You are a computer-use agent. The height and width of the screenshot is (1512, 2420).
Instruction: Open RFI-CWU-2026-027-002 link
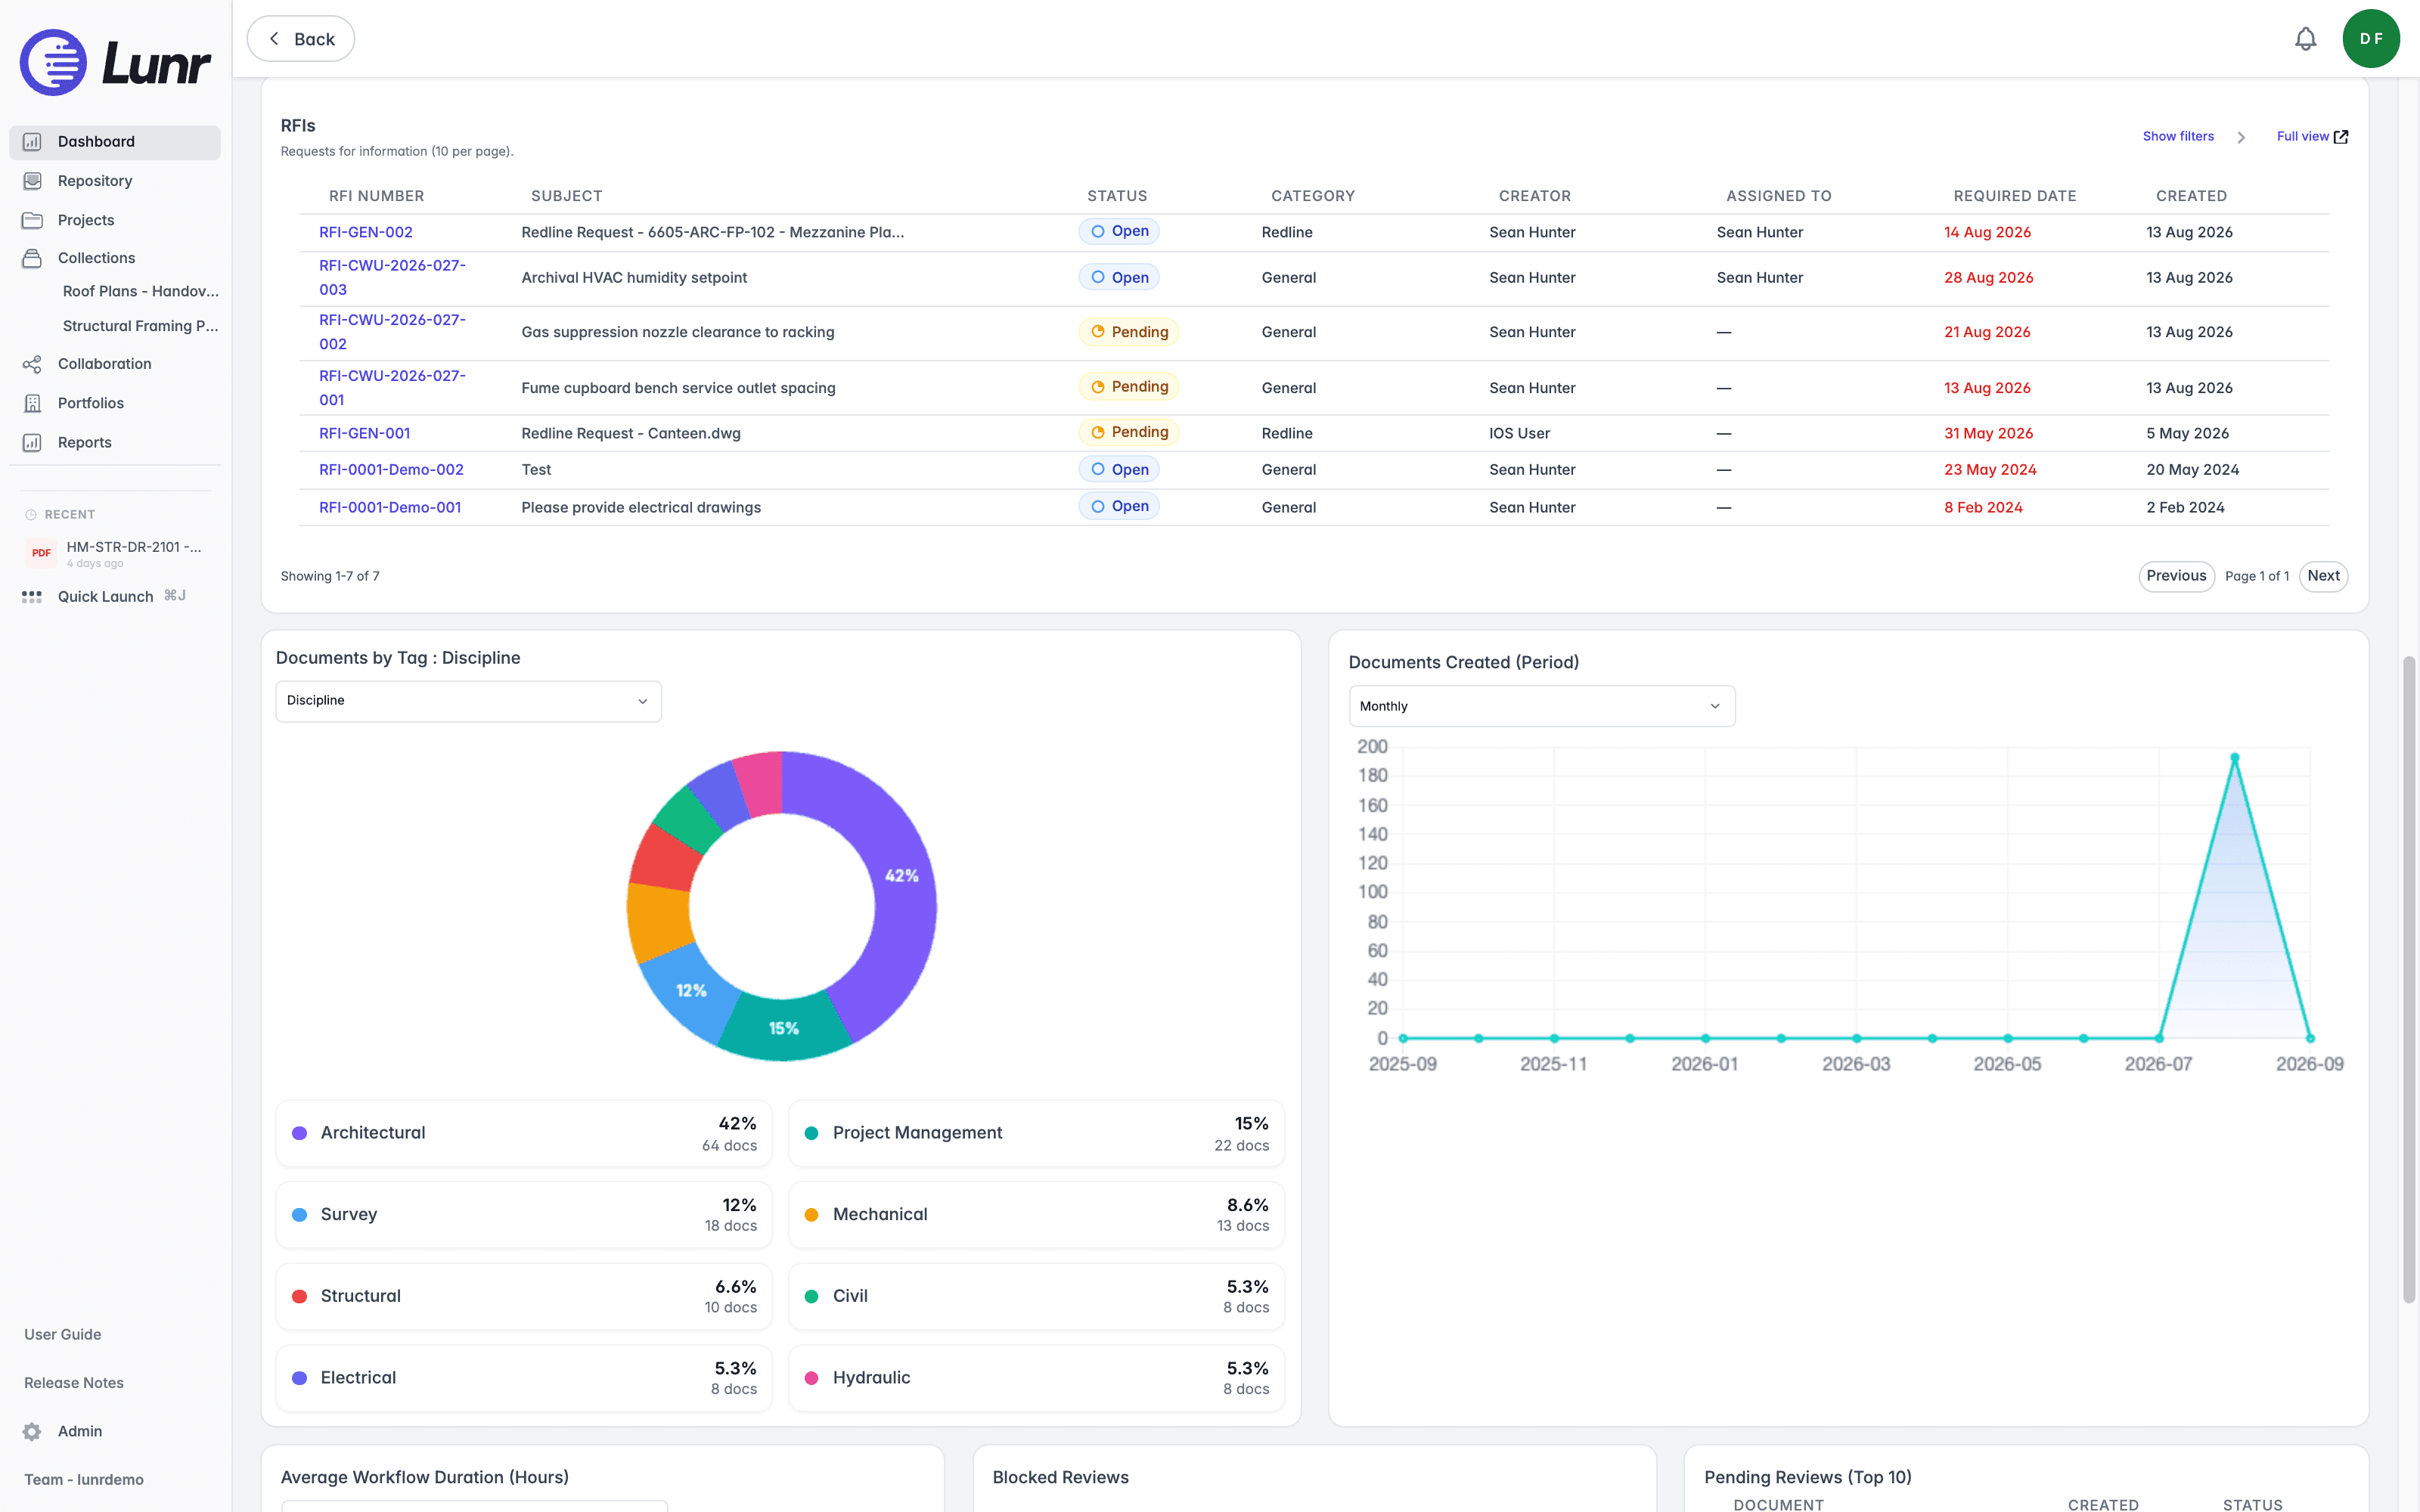click(392, 332)
